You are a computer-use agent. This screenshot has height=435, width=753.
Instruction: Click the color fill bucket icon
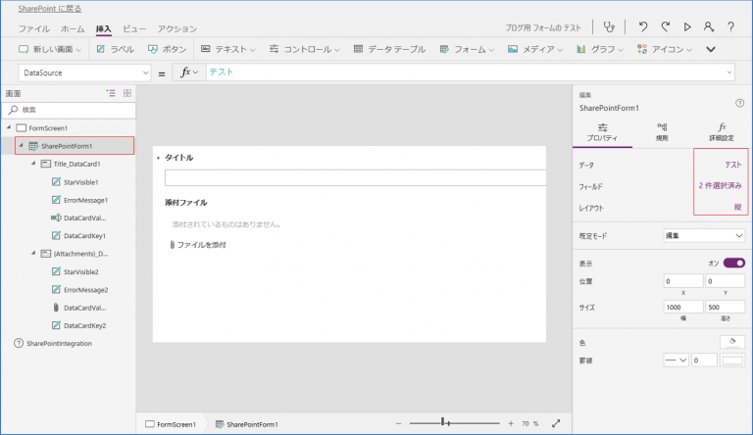pyautogui.click(x=731, y=341)
